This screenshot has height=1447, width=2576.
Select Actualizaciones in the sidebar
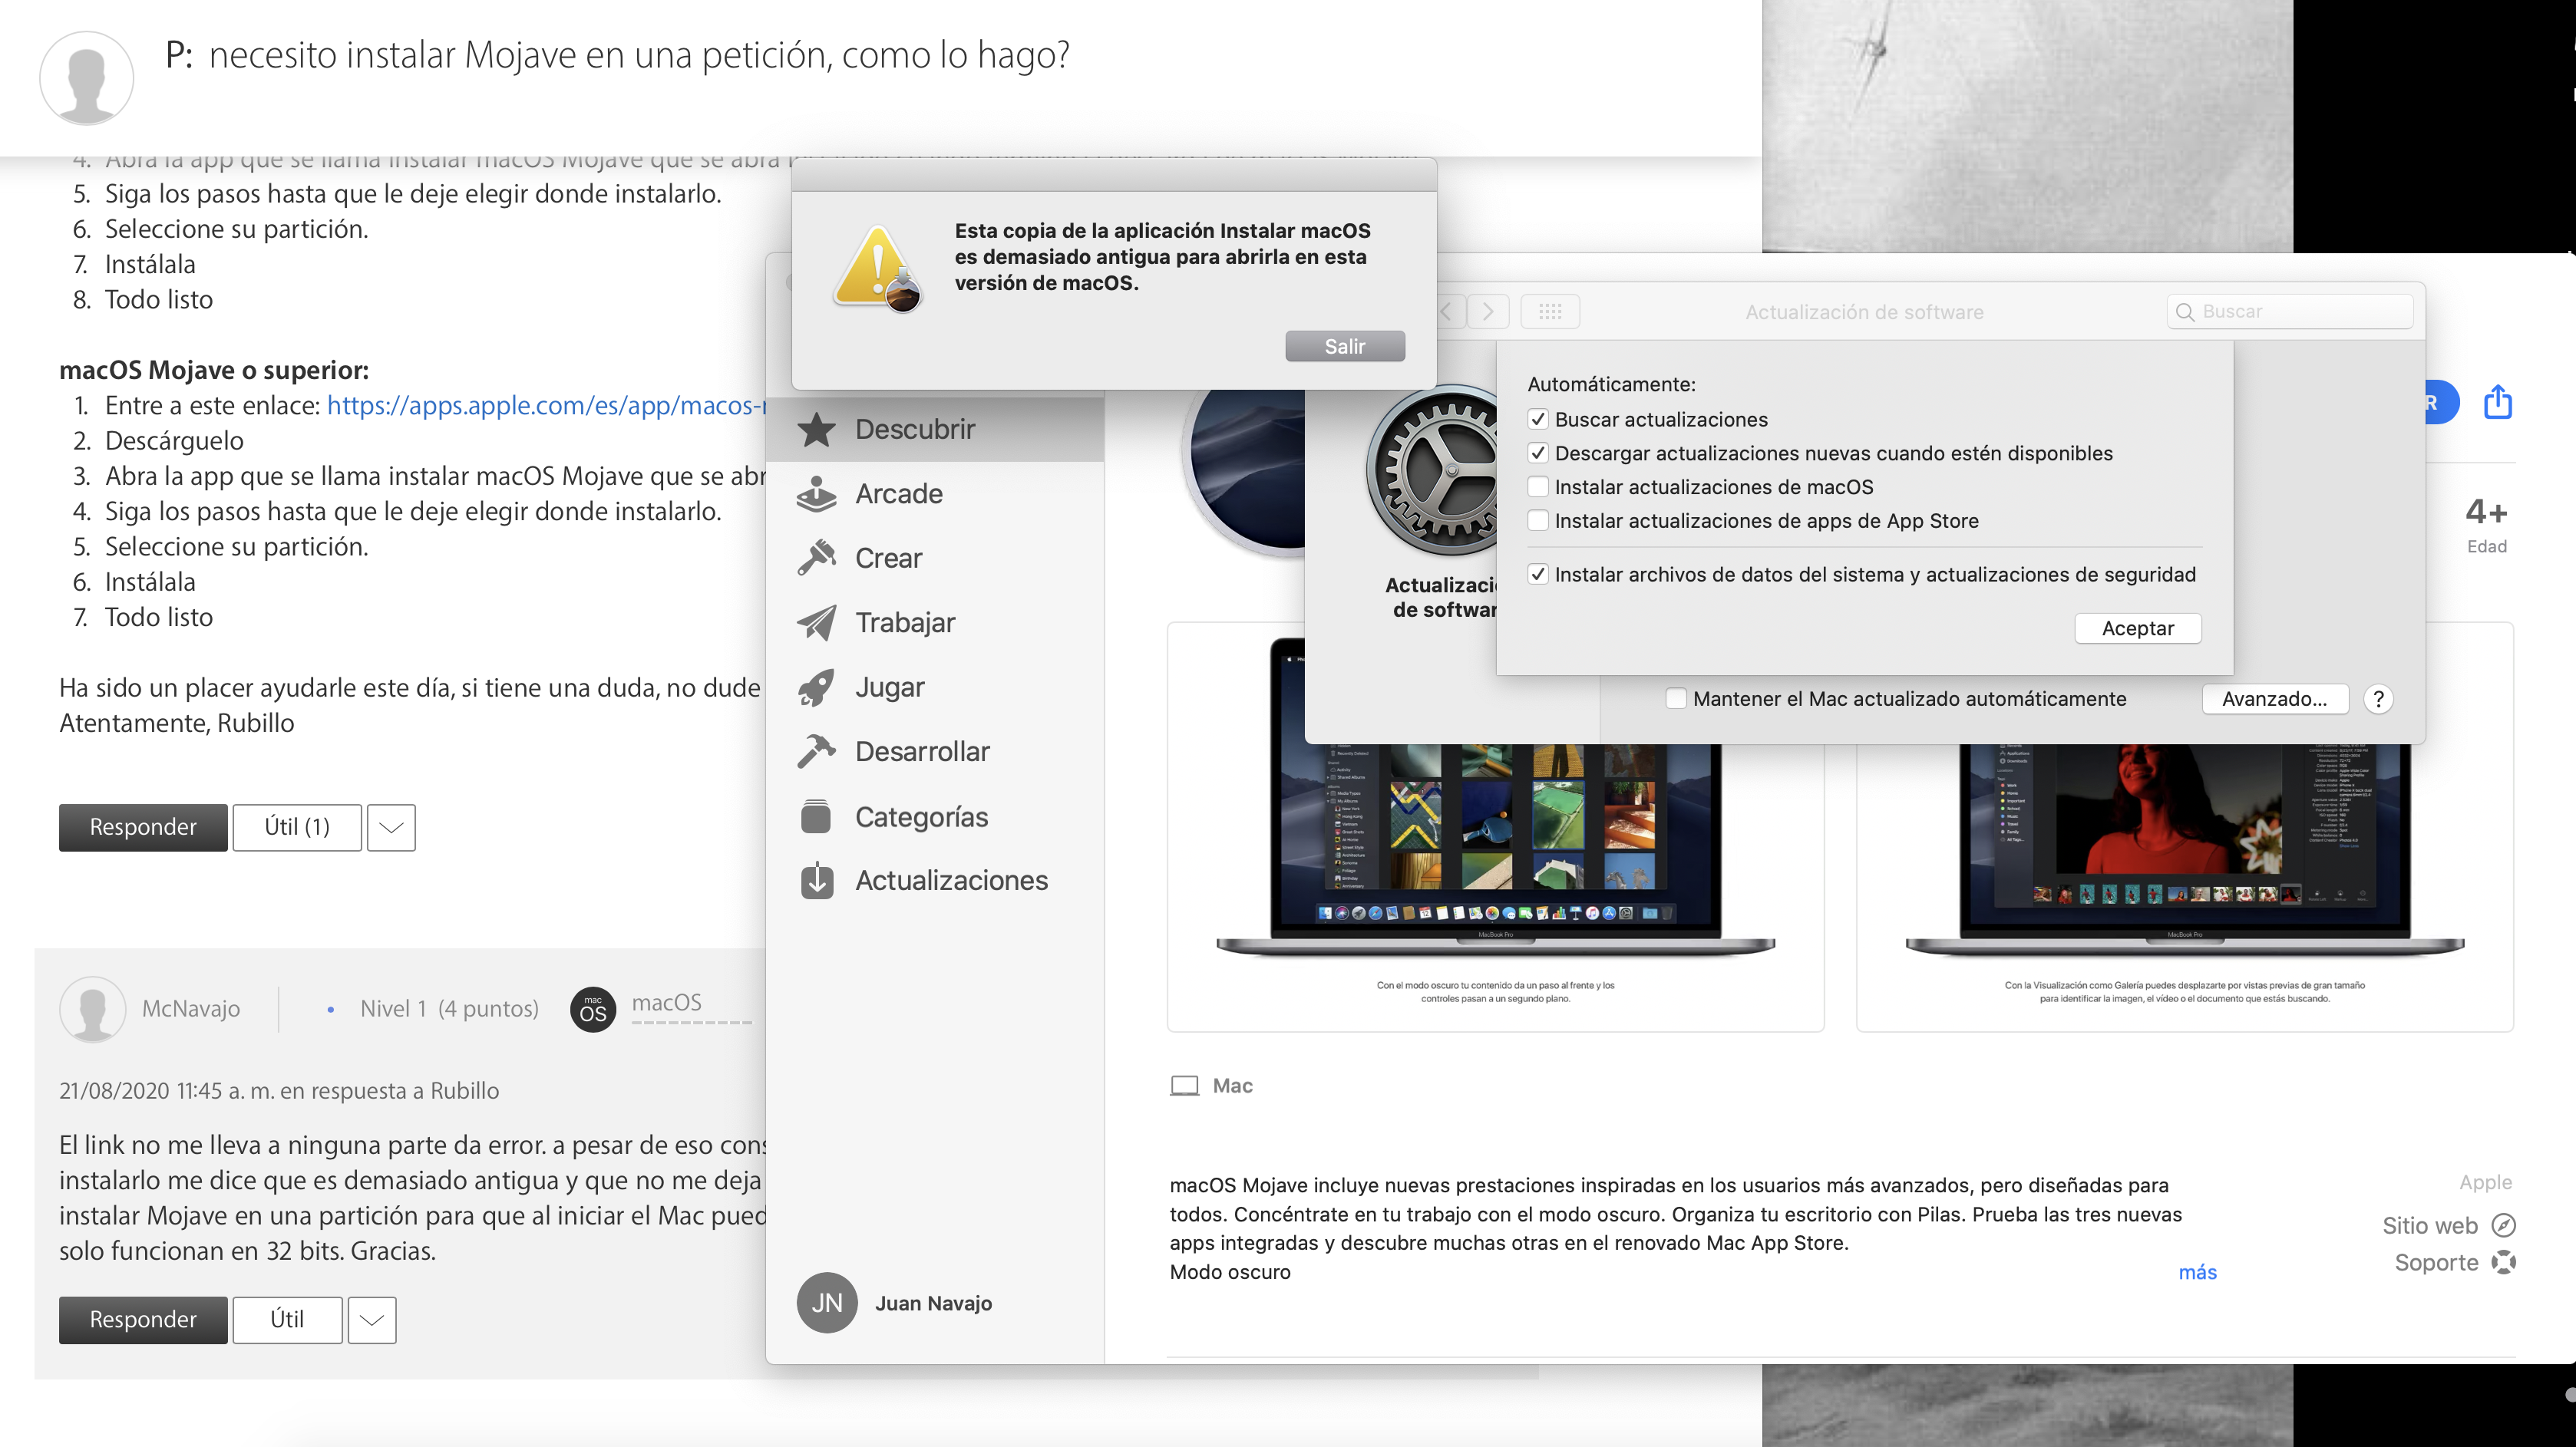[950, 880]
